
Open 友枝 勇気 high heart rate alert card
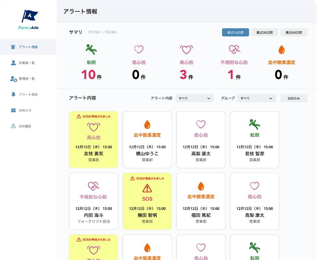tap(93, 140)
